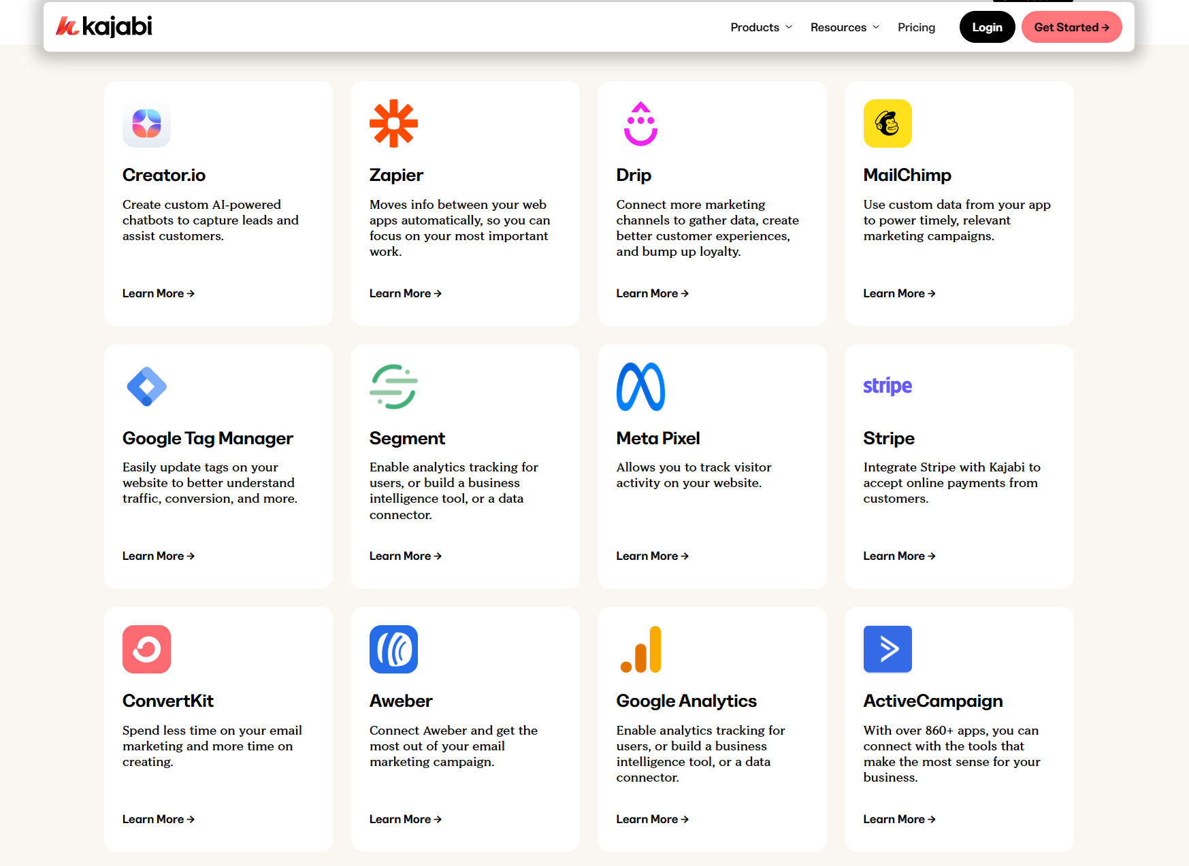Click the green Segment logo icon
This screenshot has height=866, width=1189.
(393, 386)
